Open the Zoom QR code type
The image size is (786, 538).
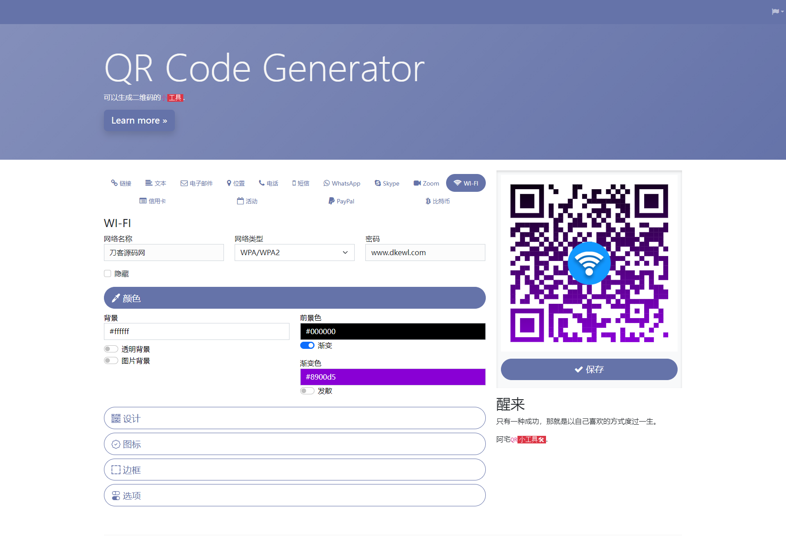click(426, 183)
